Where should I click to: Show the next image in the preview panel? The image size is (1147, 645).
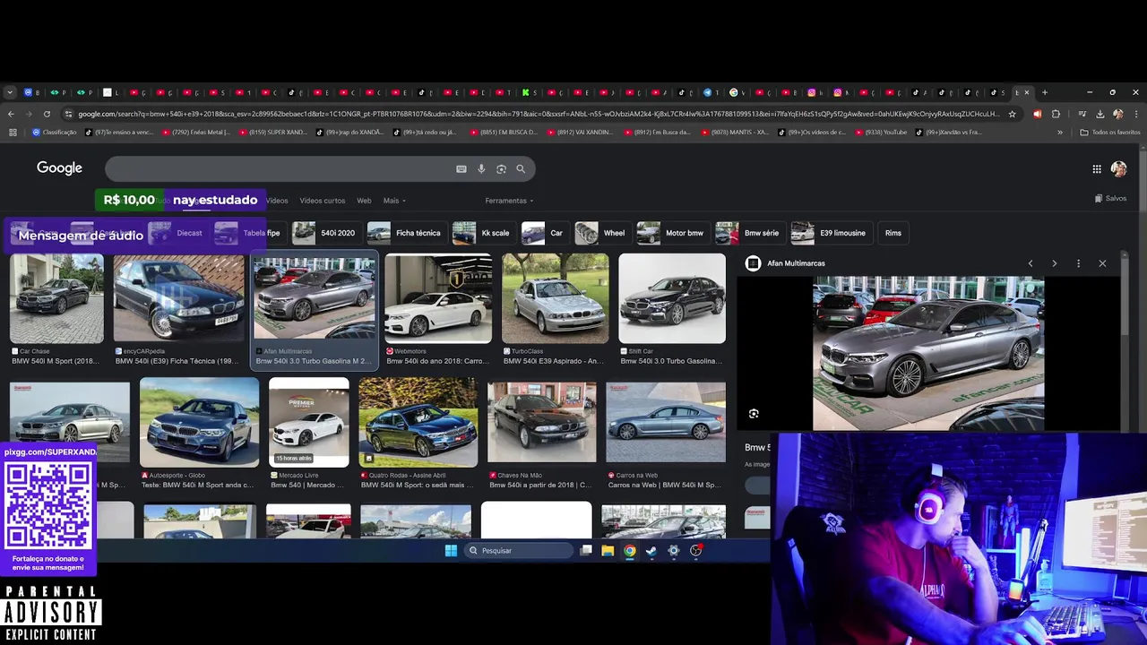pyautogui.click(x=1054, y=263)
